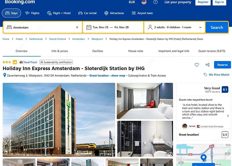Click the Booking.com logo
This screenshot has width=232, height=166.
pos(20,2)
